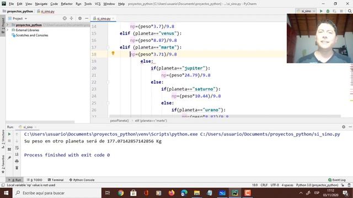Hide the Run tool window
The height and width of the screenshot is (198, 353).
[x=350, y=127]
